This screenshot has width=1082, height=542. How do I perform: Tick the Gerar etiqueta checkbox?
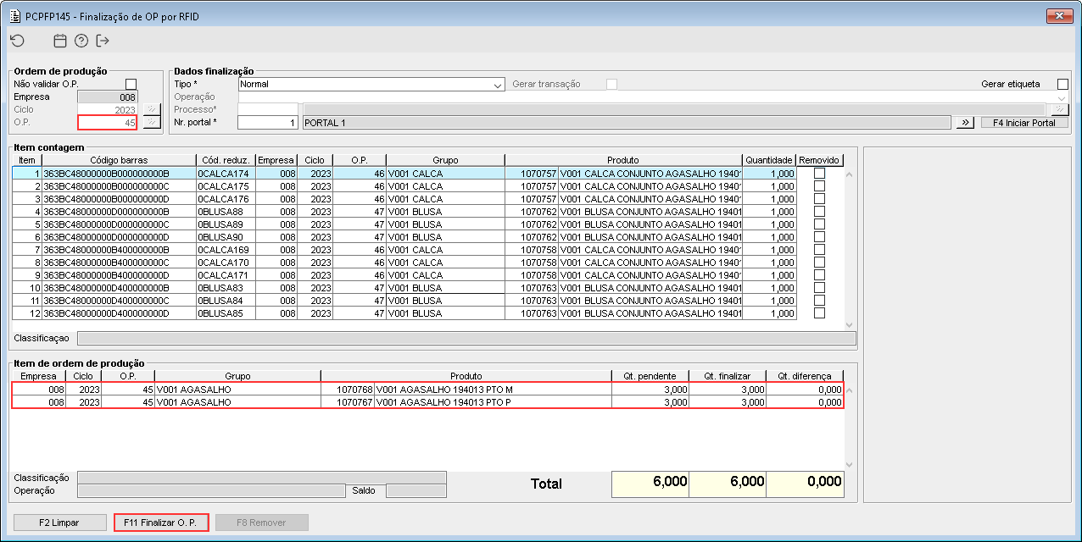pos(1062,84)
